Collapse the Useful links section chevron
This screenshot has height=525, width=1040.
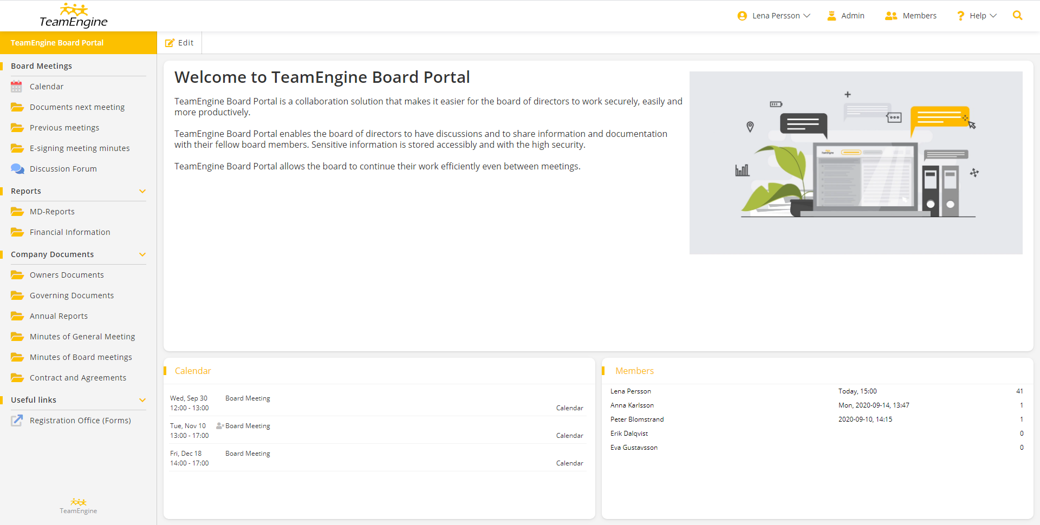point(142,400)
